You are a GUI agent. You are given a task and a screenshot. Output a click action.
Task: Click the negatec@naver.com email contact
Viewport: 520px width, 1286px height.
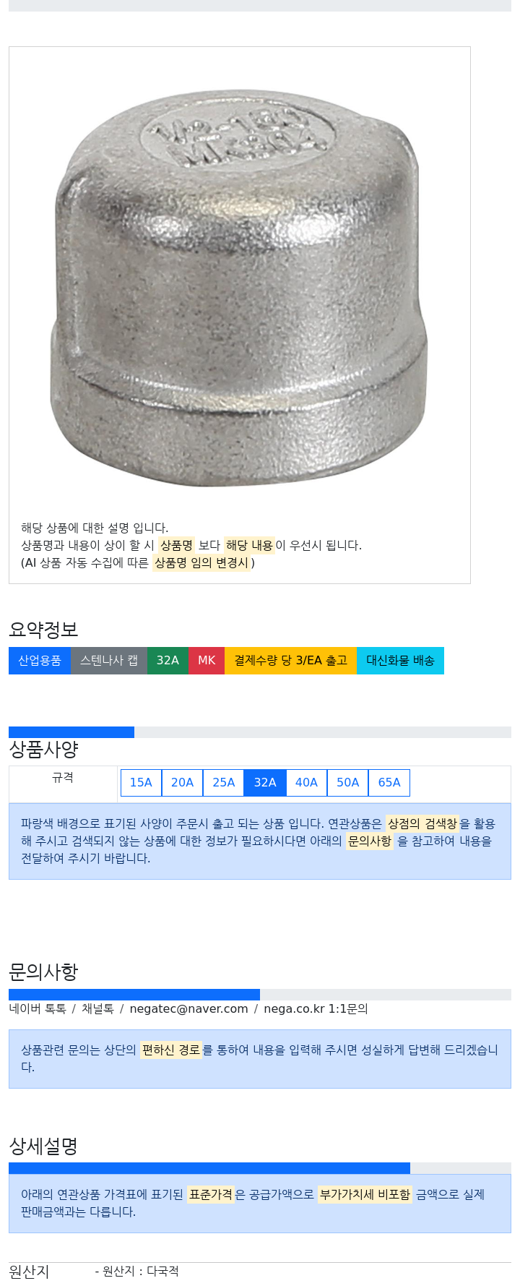pos(188,1008)
